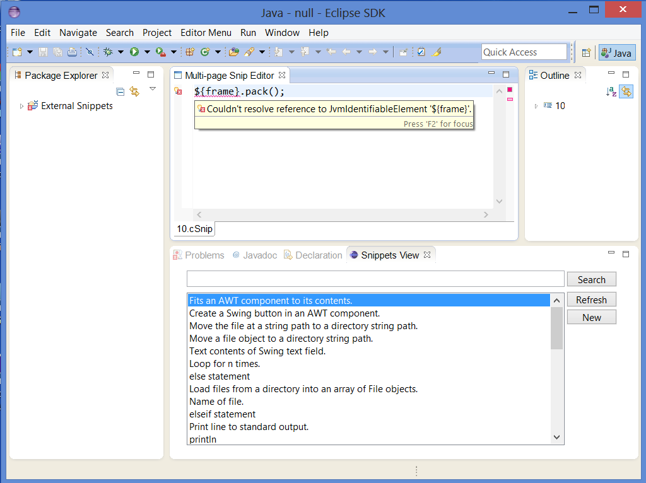The height and width of the screenshot is (483, 646).
Task: Open the Search dropdown arrow
Action: click(x=262, y=52)
